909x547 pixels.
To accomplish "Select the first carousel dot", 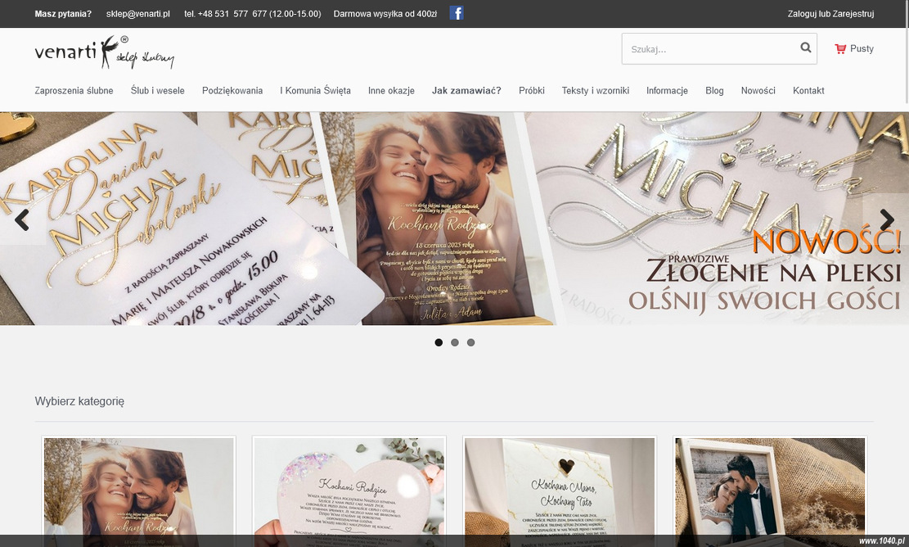I will [439, 343].
